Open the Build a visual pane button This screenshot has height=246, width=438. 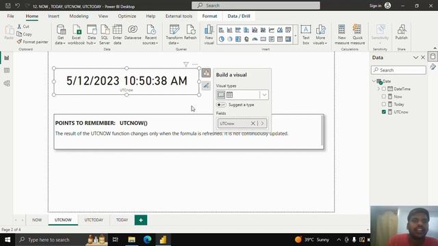pyautogui.click(x=206, y=73)
